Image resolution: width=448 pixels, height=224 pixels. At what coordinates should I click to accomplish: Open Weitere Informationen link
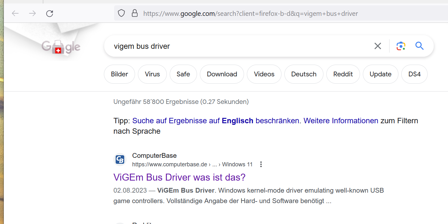coord(341,121)
